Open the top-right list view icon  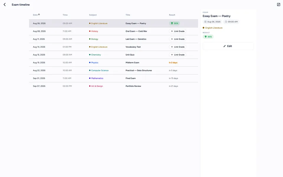click(x=279, y=4)
